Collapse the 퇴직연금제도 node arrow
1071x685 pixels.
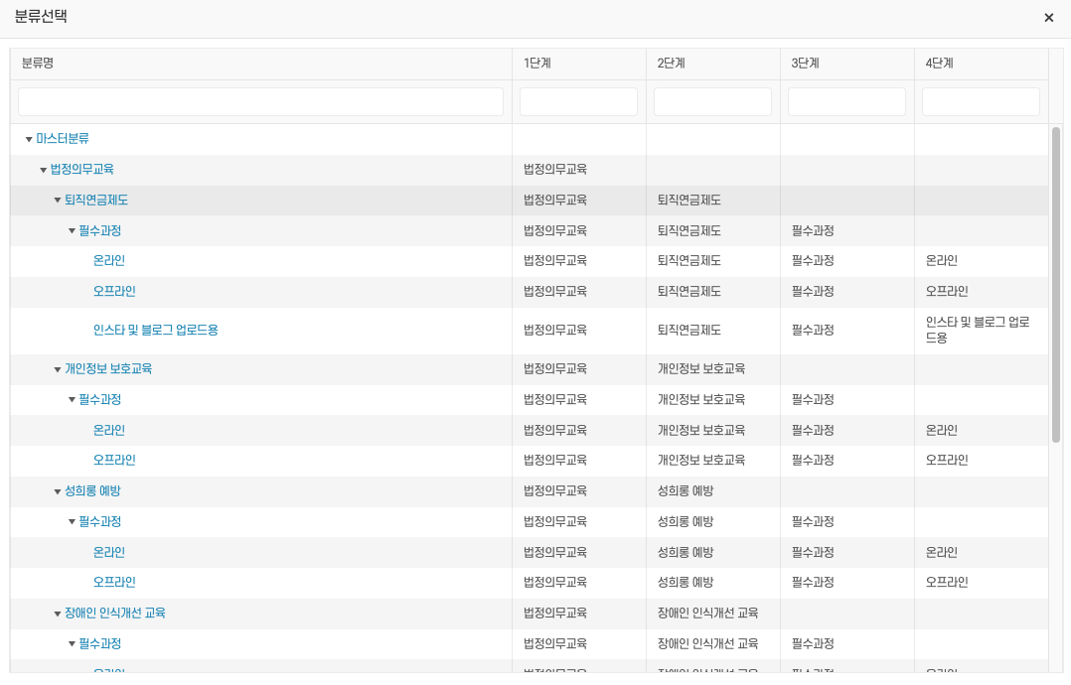click(x=58, y=201)
